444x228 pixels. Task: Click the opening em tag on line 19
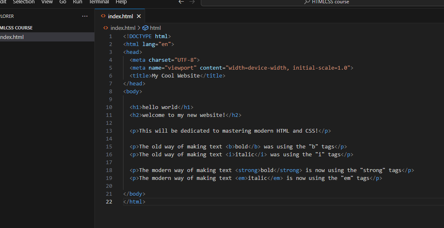(x=242, y=178)
